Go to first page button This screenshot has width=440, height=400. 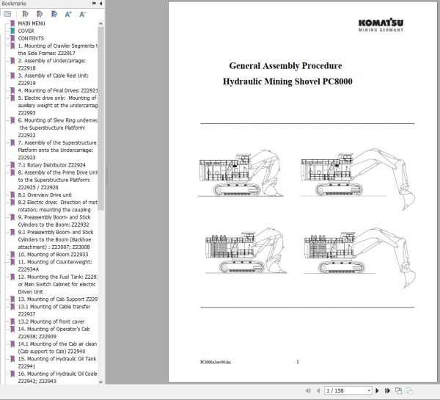pyautogui.click(x=308, y=390)
